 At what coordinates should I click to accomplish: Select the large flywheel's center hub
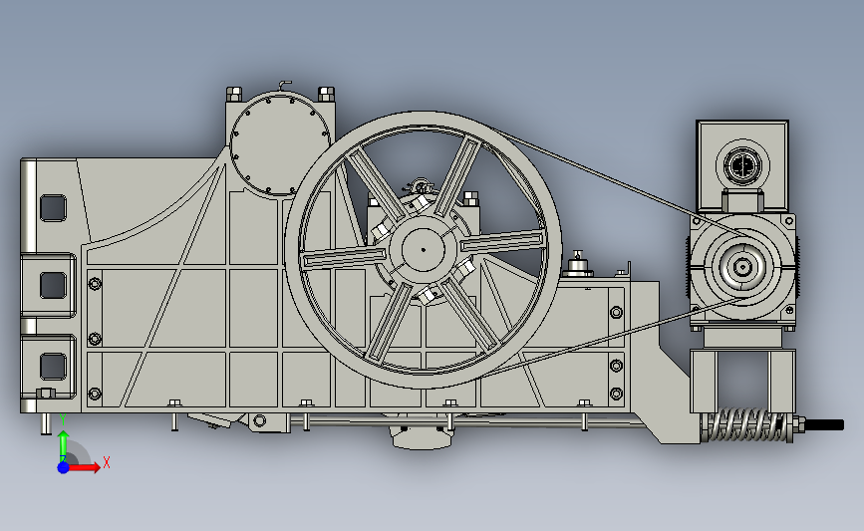[424, 249]
